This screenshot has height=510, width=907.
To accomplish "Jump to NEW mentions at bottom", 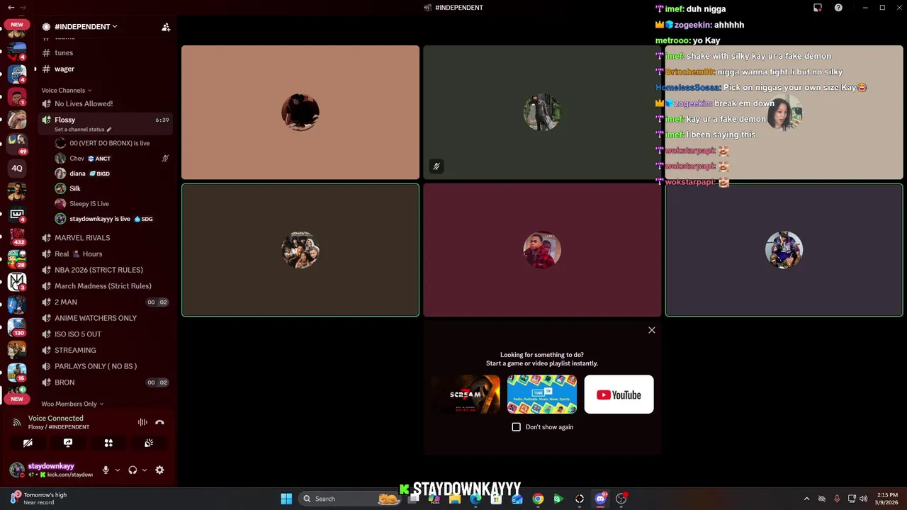I will [17, 399].
